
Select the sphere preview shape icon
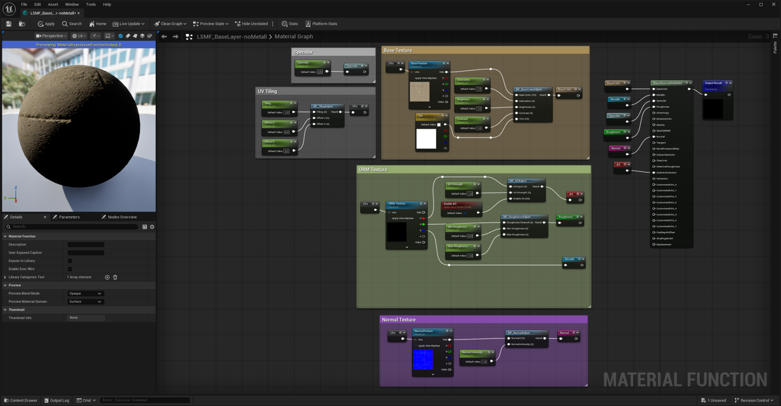(121, 36)
